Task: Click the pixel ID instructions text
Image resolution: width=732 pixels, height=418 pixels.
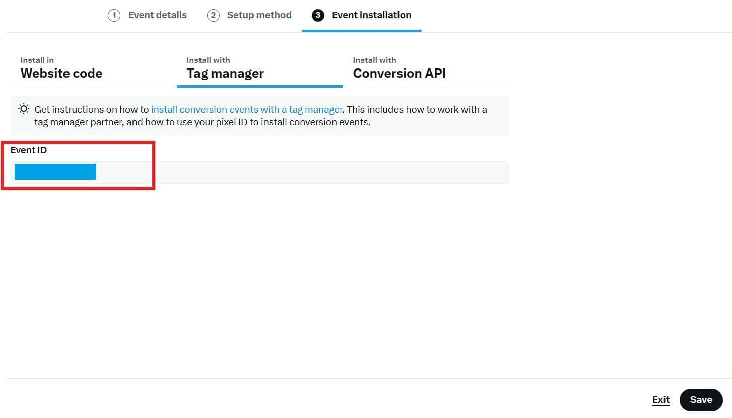Action: tap(202, 122)
